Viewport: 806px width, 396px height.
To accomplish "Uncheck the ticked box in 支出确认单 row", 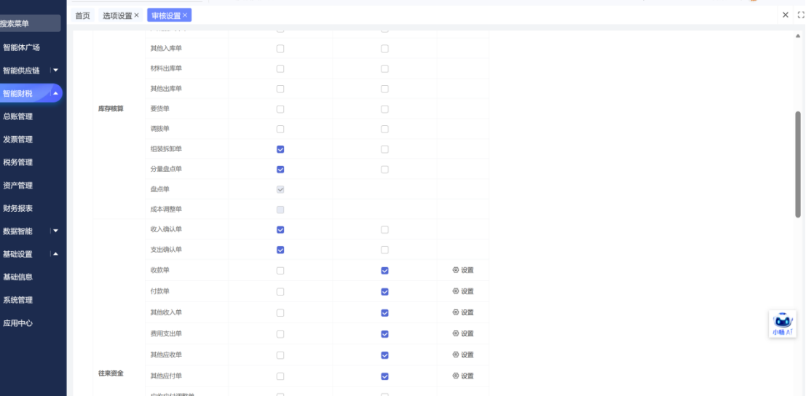I will tap(280, 250).
